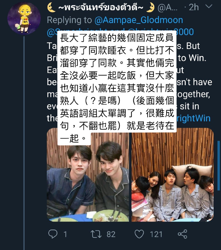Image resolution: width=221 pixels, height=250 pixels.
Task: Open the reply comment icon
Action: [53, 234]
